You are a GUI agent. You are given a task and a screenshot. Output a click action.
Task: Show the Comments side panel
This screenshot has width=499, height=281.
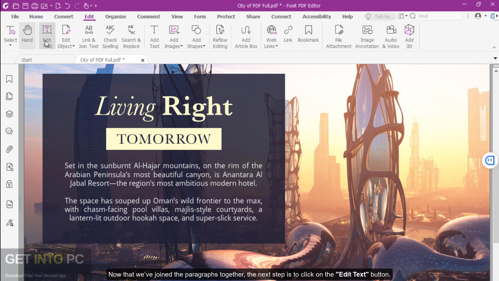coord(9,131)
